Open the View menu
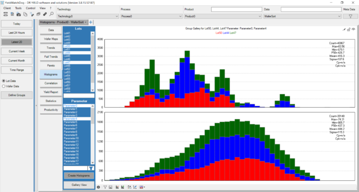This screenshot has height=192, width=359. [43, 8]
